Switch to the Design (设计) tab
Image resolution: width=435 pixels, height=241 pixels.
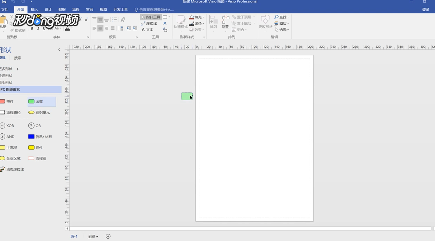click(48, 10)
